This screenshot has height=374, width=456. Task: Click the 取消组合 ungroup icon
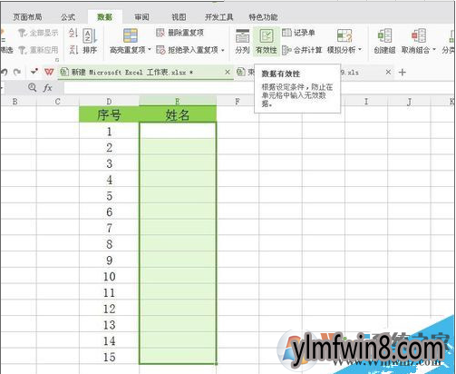[419, 35]
